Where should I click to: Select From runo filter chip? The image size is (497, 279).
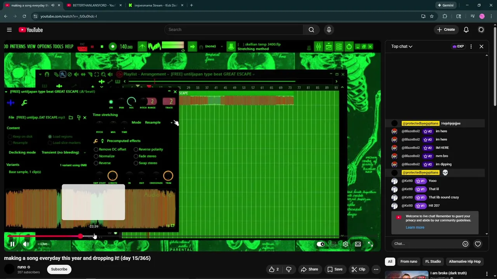coord(409,262)
